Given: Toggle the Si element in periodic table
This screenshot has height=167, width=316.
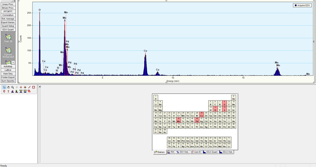Looking at the screenshot, I should coord(215,109).
